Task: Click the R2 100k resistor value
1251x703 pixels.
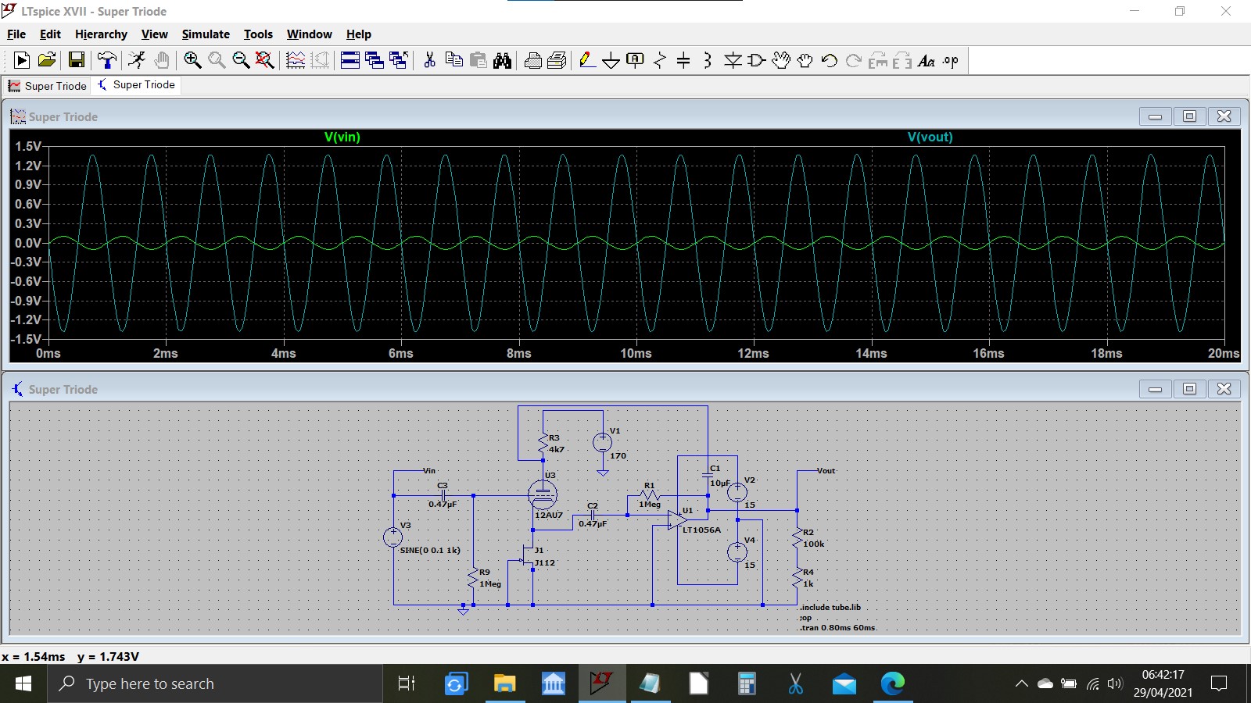Action: tap(814, 544)
